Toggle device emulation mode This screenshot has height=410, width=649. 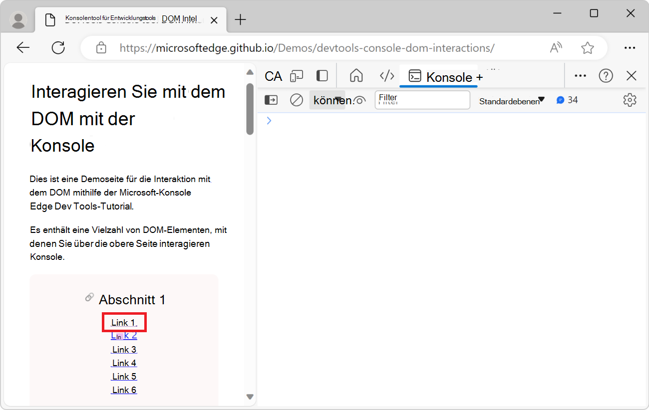tap(297, 75)
